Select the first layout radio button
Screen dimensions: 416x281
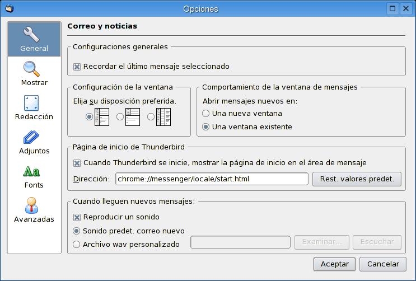click(x=89, y=117)
